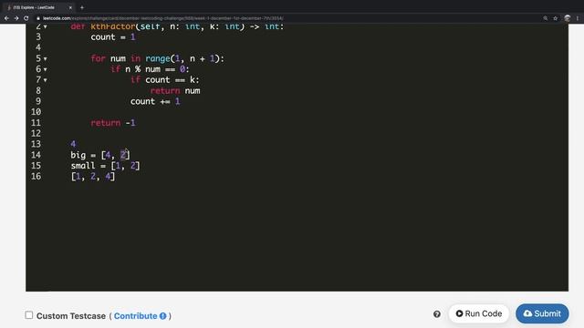Click 'count += 1' on line 9
Screen dimensions: 584x328
(x=155, y=101)
